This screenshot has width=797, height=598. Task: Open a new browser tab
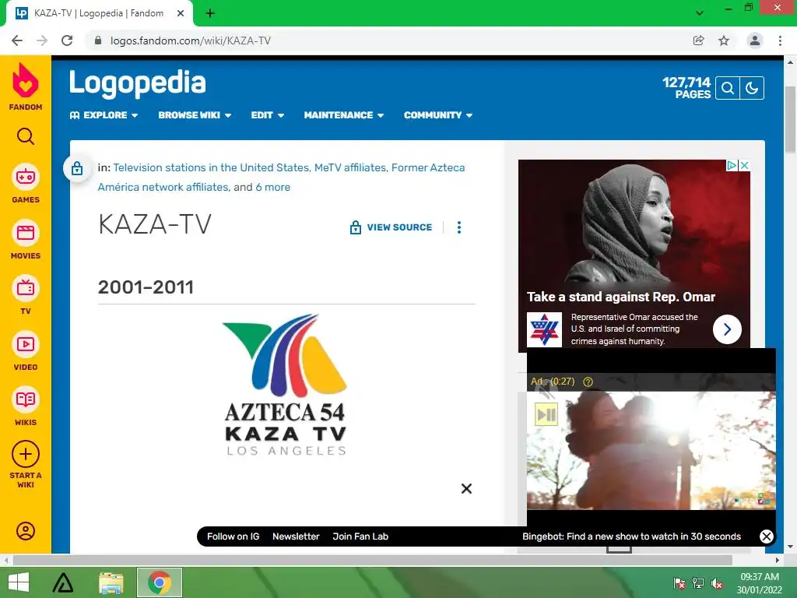(x=210, y=13)
